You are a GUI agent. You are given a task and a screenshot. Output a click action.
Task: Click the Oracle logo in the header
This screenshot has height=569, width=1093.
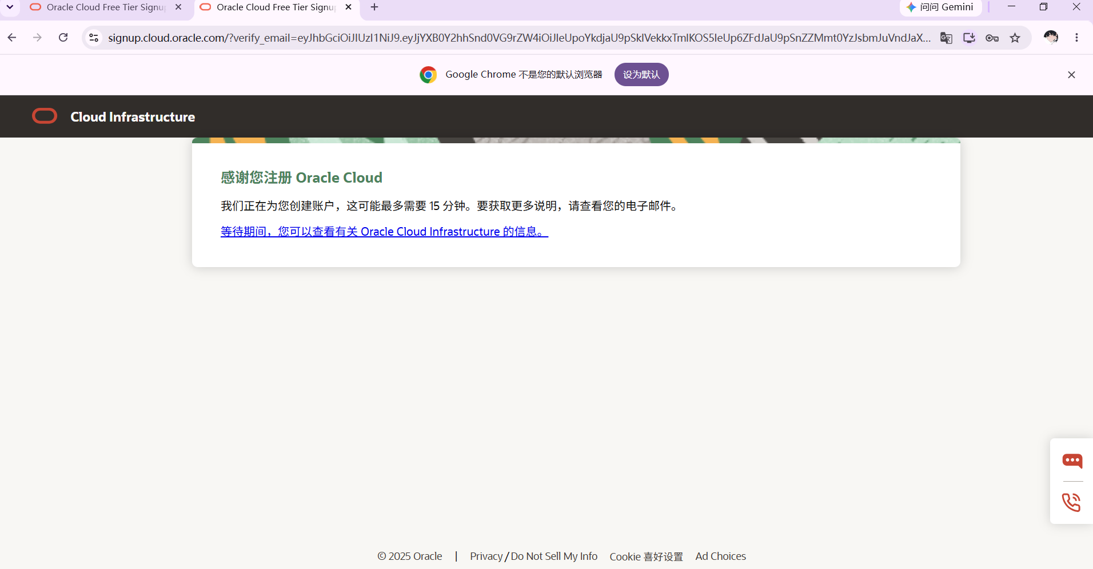point(45,116)
